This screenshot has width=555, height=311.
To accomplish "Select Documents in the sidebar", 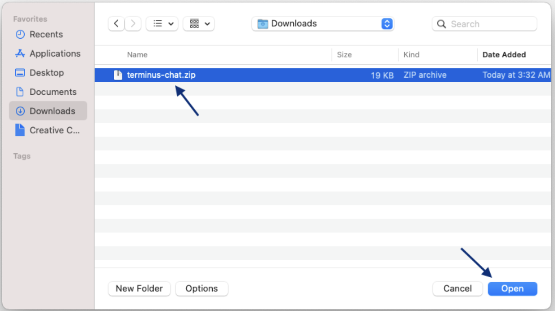I will 48,92.
